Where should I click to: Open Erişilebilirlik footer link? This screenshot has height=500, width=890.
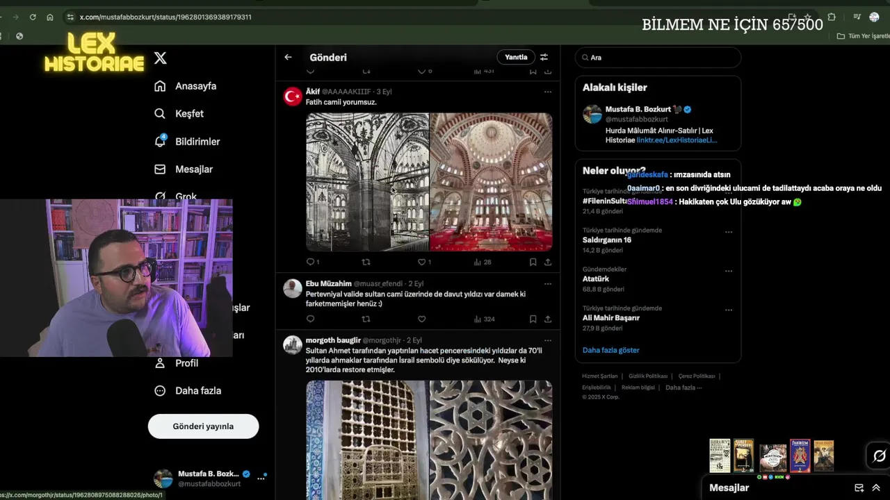coord(597,387)
